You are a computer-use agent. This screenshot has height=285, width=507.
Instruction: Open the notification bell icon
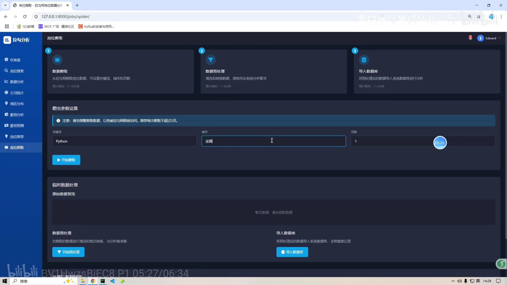[x=470, y=38]
